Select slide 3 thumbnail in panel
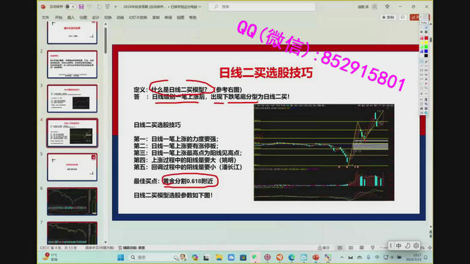 tap(72, 98)
